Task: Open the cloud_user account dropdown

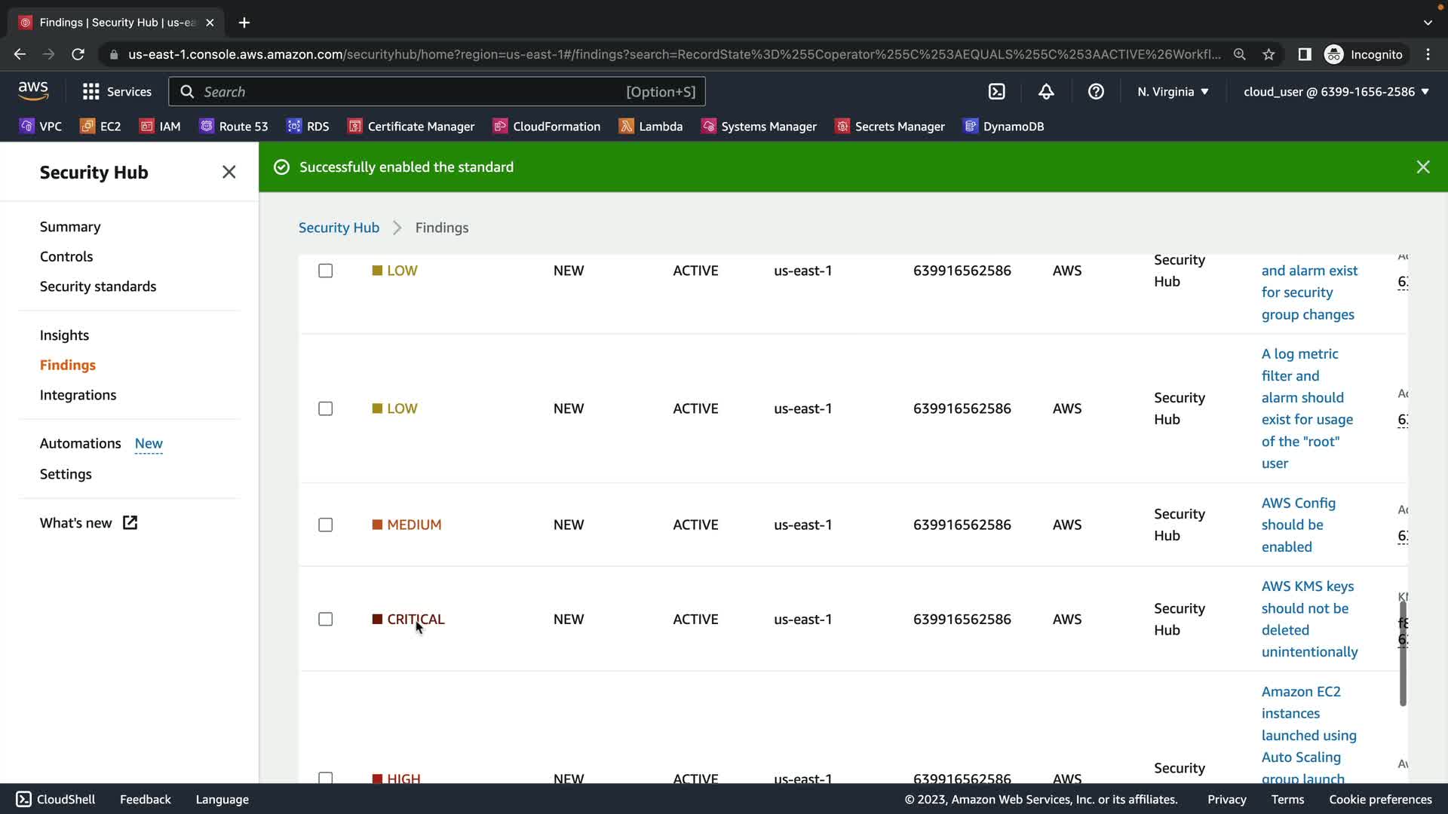Action: pos(1336,91)
